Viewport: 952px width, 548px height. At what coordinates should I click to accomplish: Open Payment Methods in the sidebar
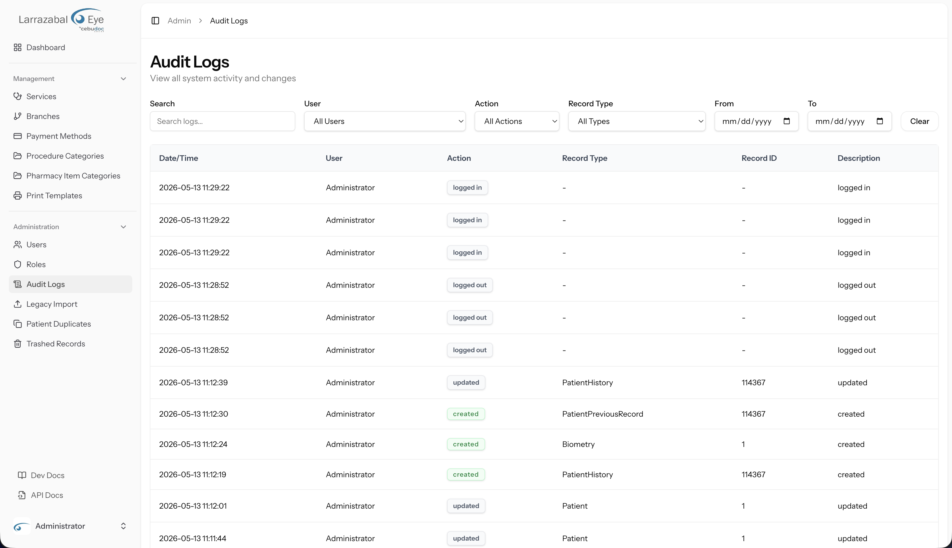click(71, 136)
